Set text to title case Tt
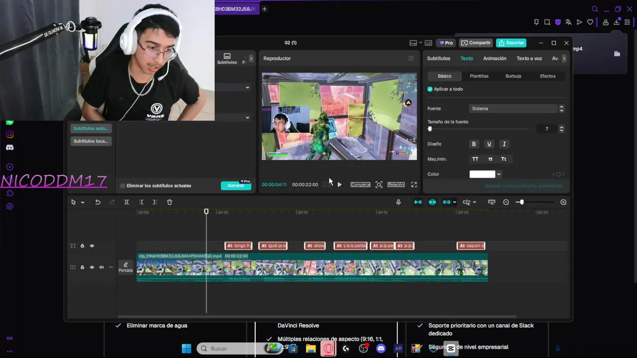Viewport: 637px width, 358px height. click(504, 159)
